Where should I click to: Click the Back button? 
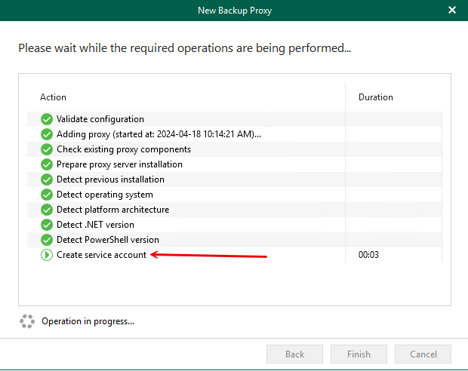294,354
